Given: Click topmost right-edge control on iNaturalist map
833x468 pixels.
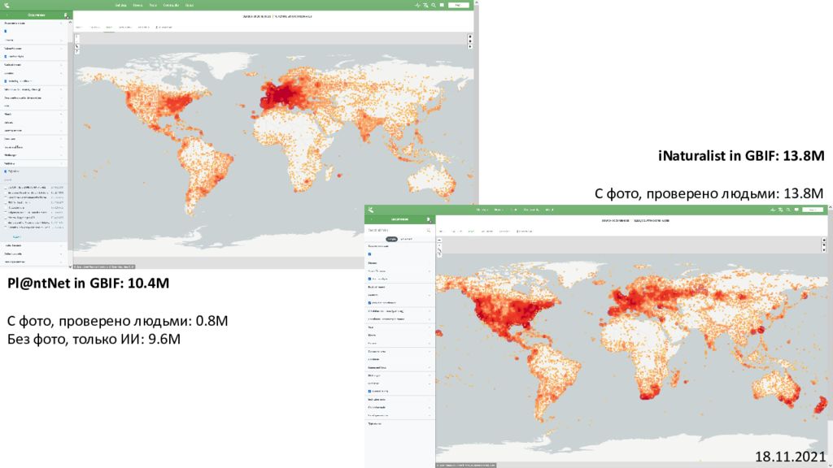Looking at the screenshot, I should point(825,240).
